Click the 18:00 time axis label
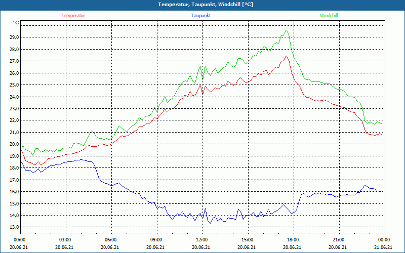 pos(292,240)
